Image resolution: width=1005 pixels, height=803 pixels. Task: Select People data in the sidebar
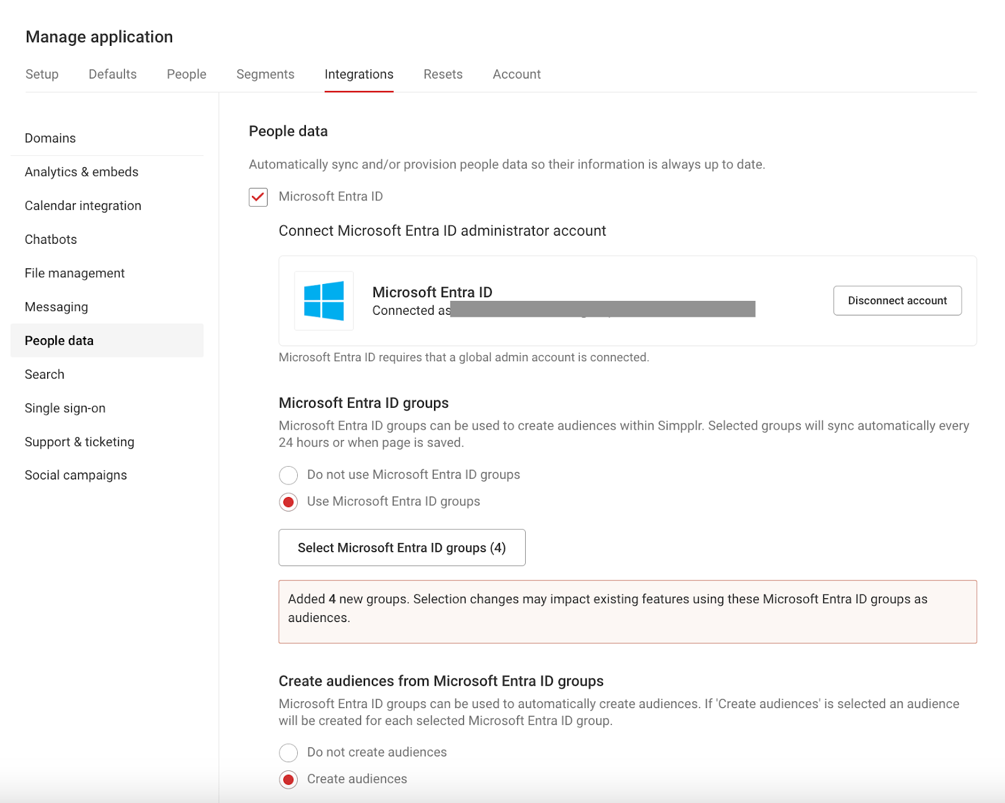[x=107, y=341]
